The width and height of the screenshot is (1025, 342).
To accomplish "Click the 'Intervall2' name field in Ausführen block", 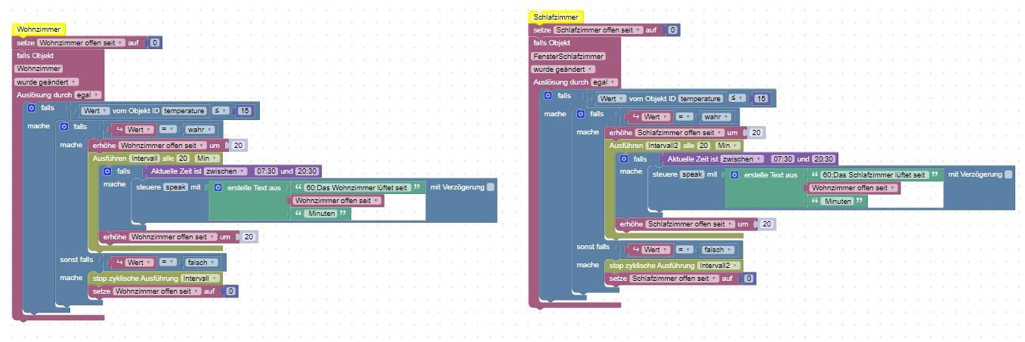I will click(662, 145).
